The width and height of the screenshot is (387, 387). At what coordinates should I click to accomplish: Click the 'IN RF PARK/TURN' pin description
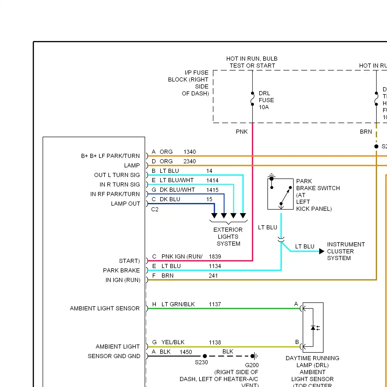[115, 194]
